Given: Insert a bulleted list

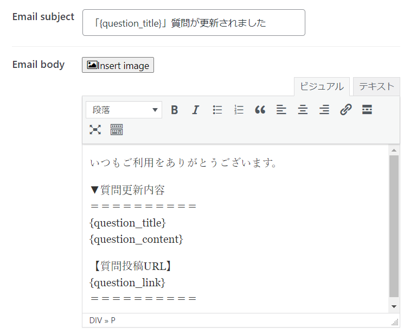Looking at the screenshot, I should tap(217, 110).
